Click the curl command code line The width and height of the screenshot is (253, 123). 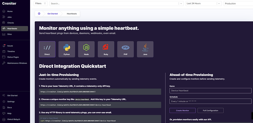point(78,121)
